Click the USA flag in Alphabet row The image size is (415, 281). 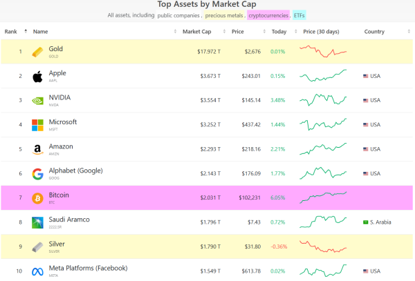pyautogui.click(x=365, y=173)
